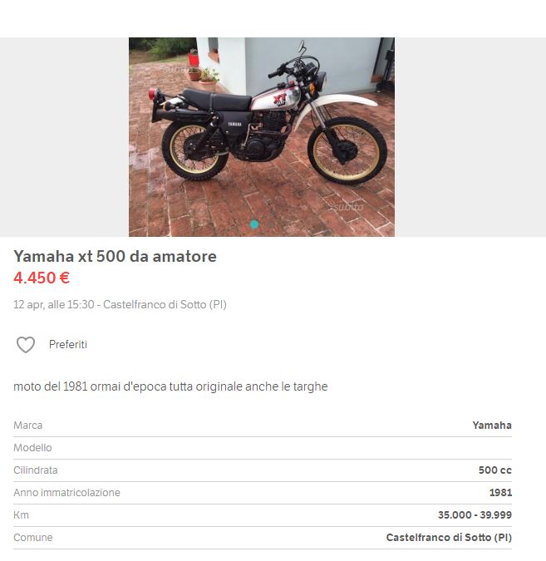Open the Yamaha motorcycle photo
This screenshot has width=546, height=561.
(x=262, y=137)
